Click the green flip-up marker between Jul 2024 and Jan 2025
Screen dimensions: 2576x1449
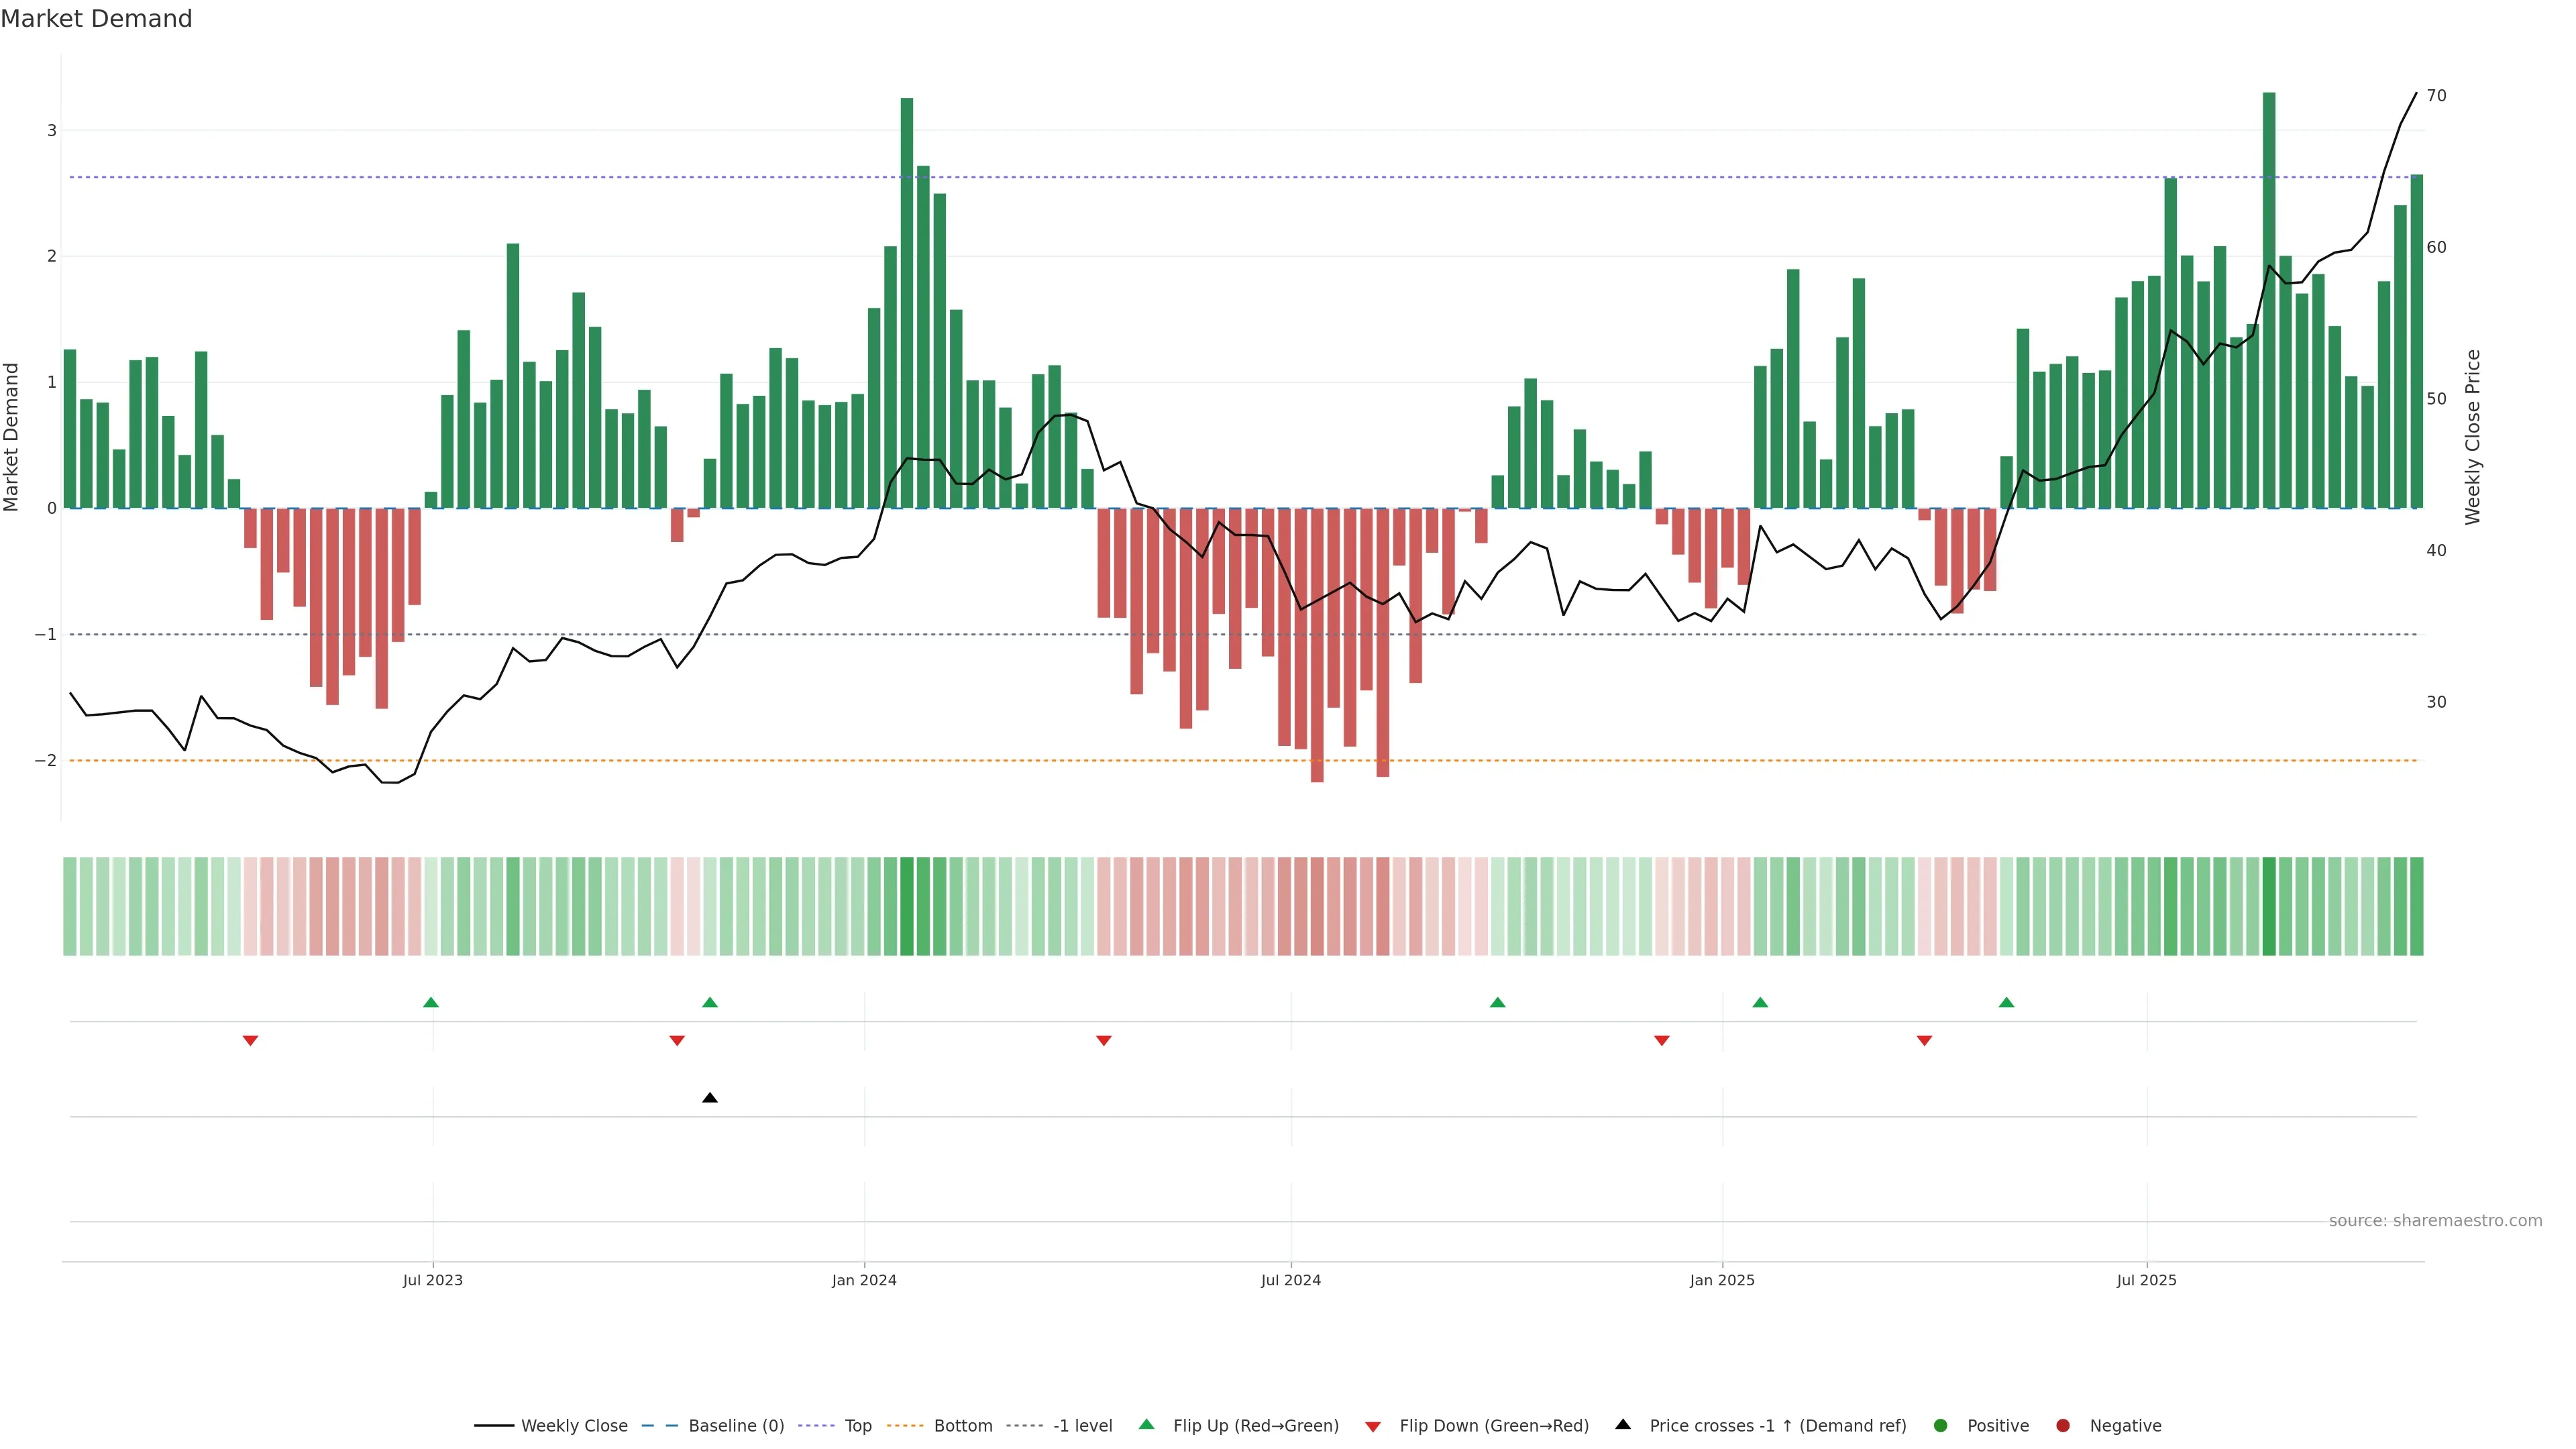click(1497, 1002)
